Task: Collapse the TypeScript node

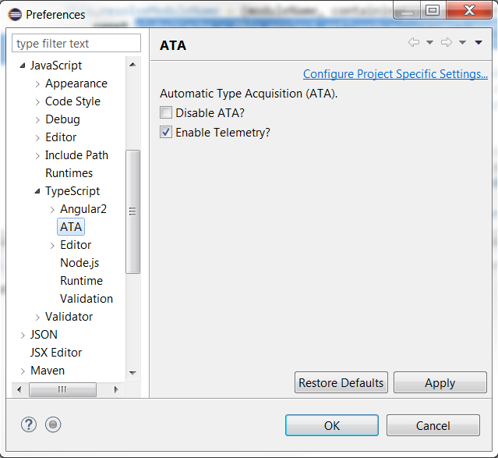Action: click(37, 191)
